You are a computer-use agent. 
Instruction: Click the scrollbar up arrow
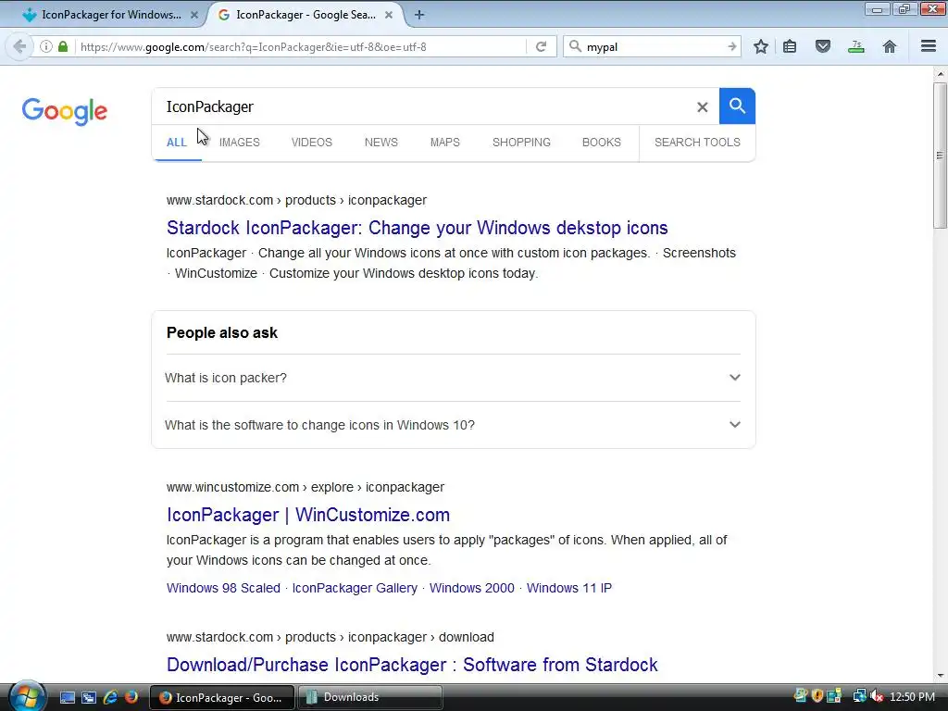point(940,74)
